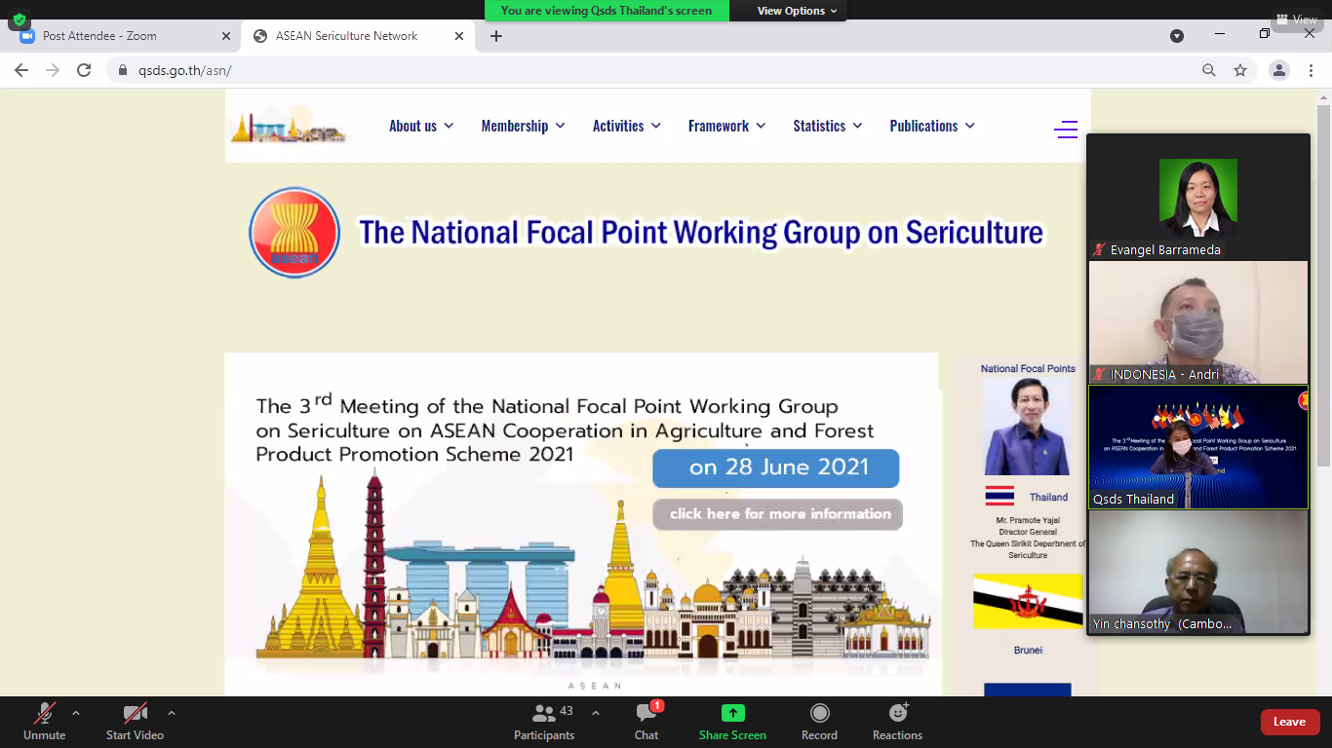Click the tab search dropdown arrow icon
This screenshot has height=748, width=1332.
(1177, 36)
